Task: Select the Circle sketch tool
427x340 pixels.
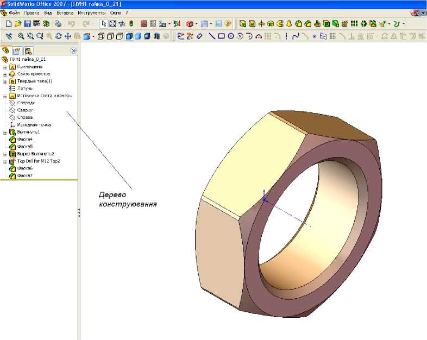Action: coord(231,36)
